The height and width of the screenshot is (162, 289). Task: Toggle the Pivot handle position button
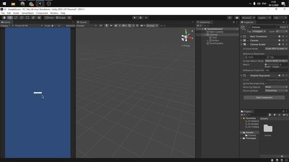pos(49,18)
